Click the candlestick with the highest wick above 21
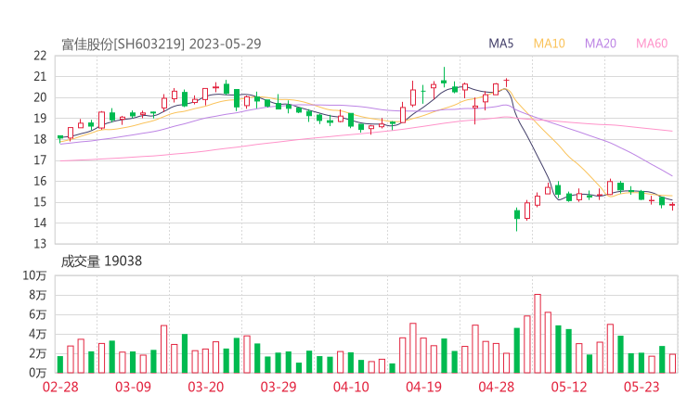The width and height of the screenshot is (687, 408). [444, 76]
